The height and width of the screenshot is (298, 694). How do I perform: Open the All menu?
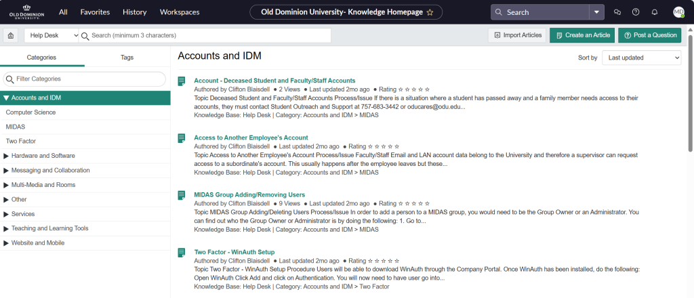point(63,12)
